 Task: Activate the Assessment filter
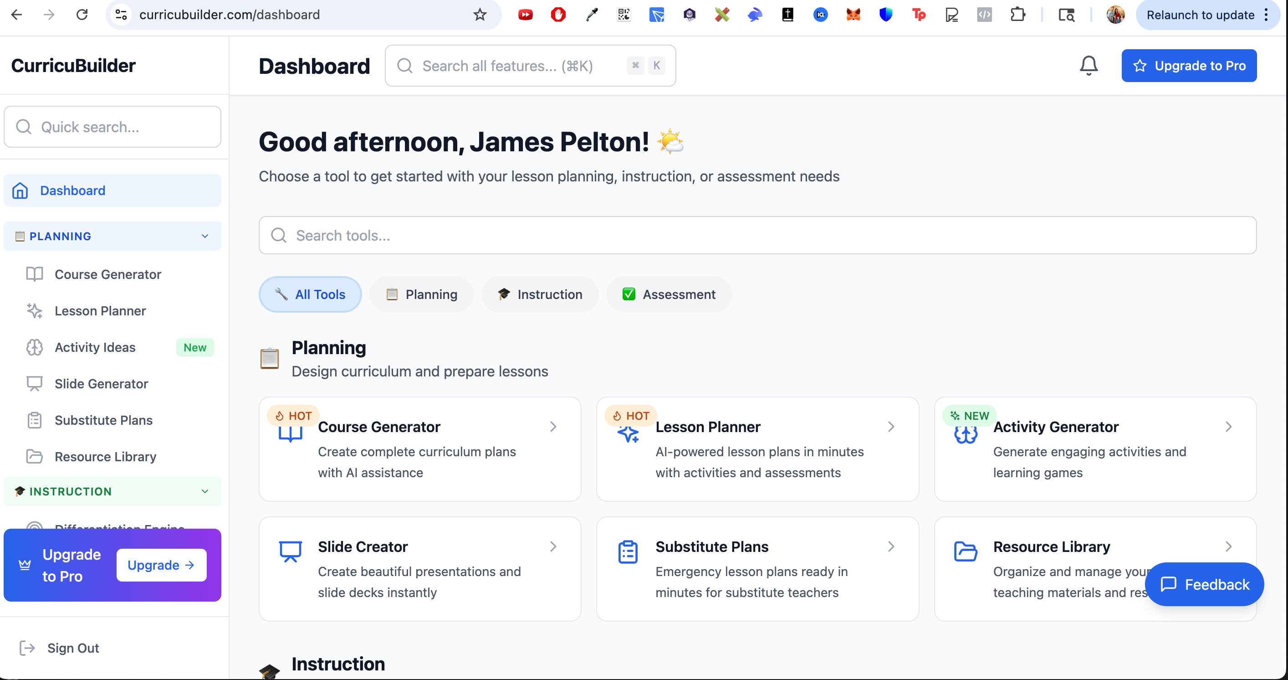coord(669,294)
